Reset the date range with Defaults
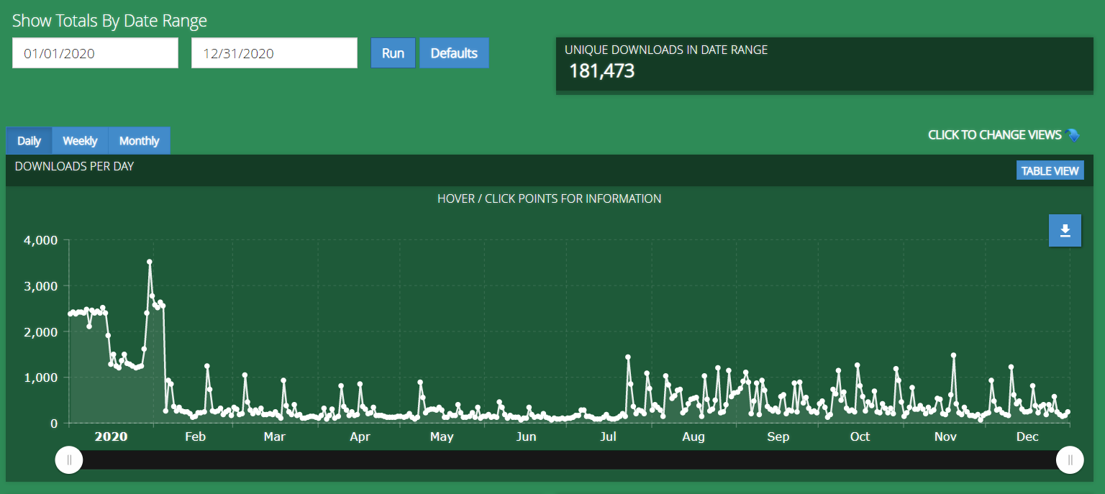Viewport: 1105px width, 494px height. pos(454,53)
